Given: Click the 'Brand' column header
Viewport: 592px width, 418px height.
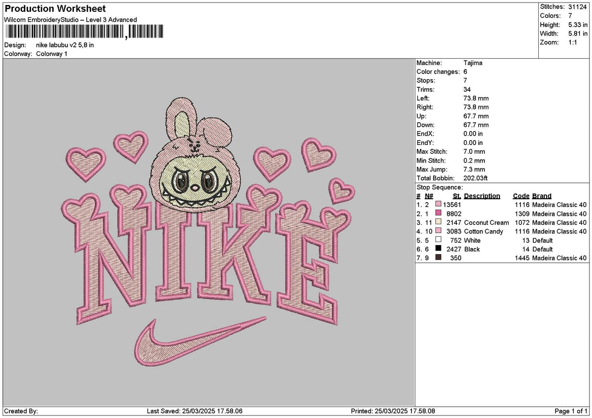Looking at the screenshot, I should tap(542, 196).
